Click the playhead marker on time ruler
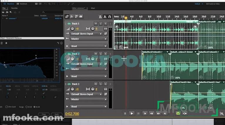 pyautogui.click(x=126, y=18)
